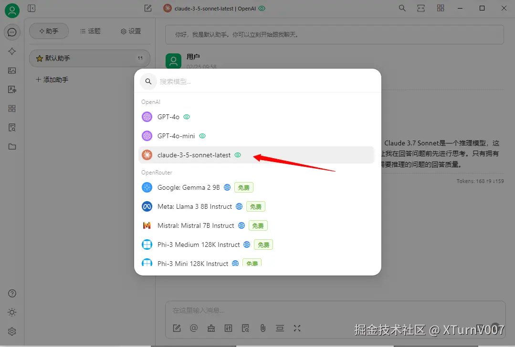Collapse the left panel toggle icon
The image size is (515, 347).
point(32,8)
